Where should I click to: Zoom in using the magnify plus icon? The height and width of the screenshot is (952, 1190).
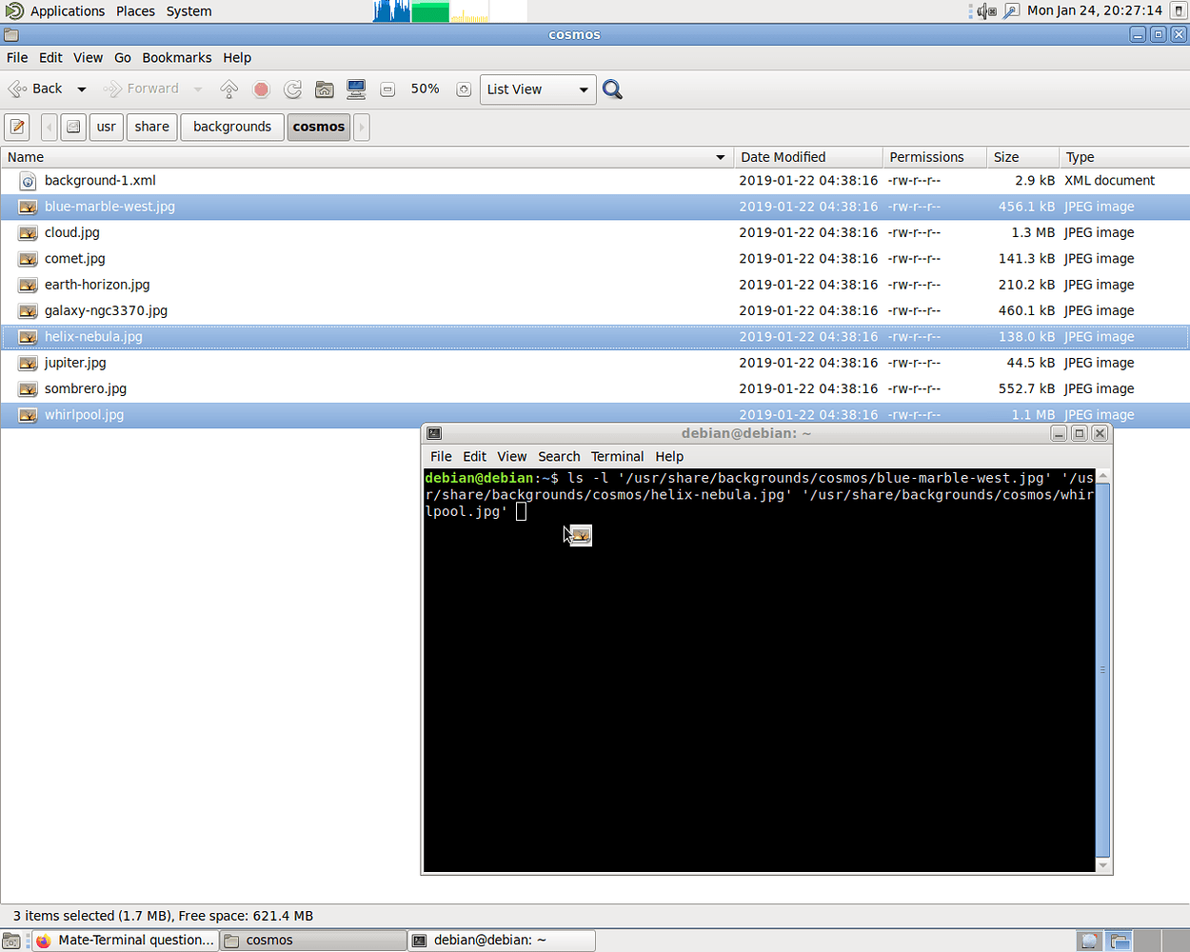point(463,89)
